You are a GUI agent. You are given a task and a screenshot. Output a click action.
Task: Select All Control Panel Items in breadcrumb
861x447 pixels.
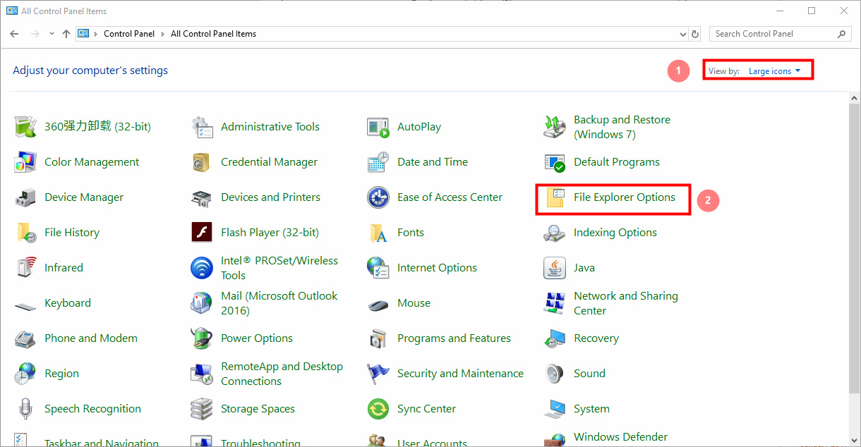click(214, 34)
